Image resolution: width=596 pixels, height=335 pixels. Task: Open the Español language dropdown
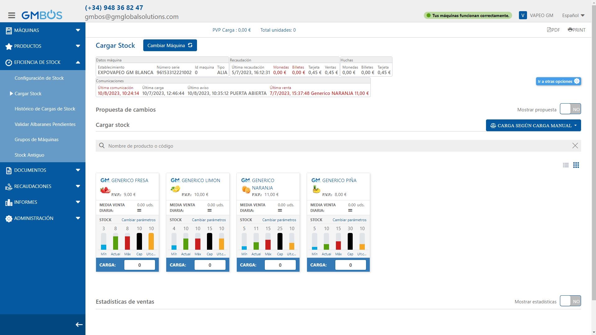click(573, 16)
